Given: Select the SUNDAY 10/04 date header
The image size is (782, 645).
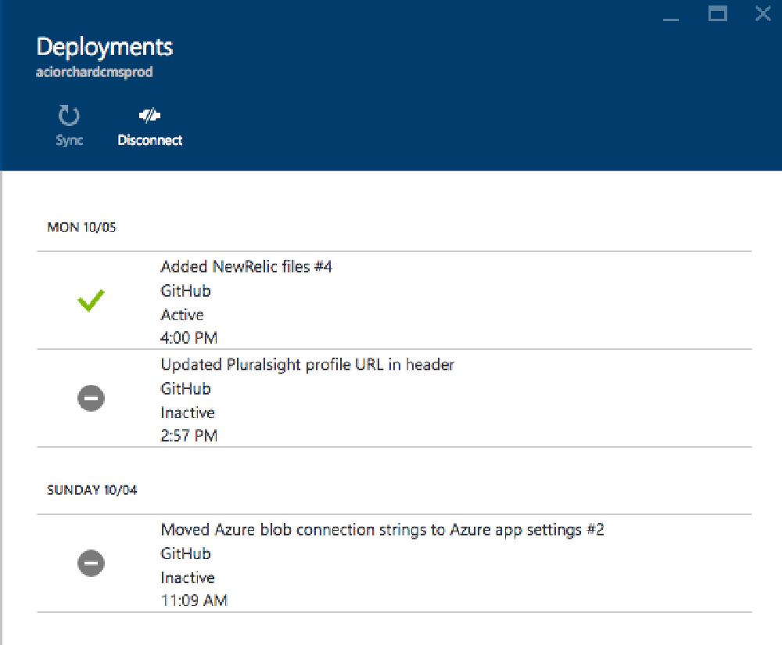Looking at the screenshot, I should tap(93, 490).
